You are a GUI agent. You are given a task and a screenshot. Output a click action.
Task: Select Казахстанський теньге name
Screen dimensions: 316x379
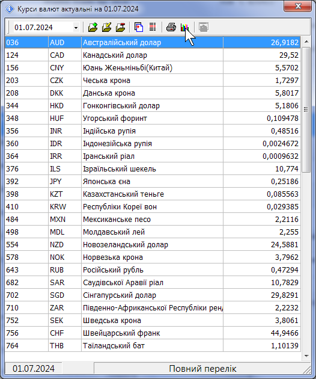123,194
